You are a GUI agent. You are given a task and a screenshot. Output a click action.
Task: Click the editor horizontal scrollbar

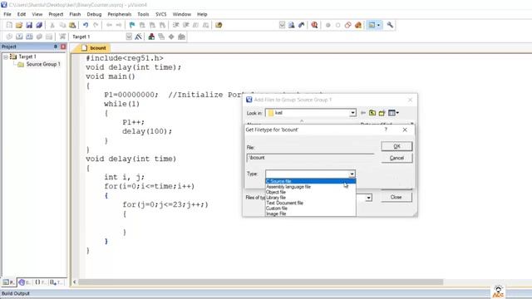point(260,282)
